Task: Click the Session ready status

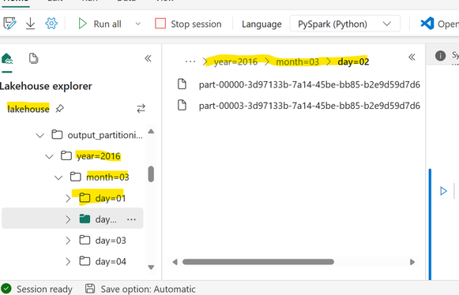Action: pos(36,289)
